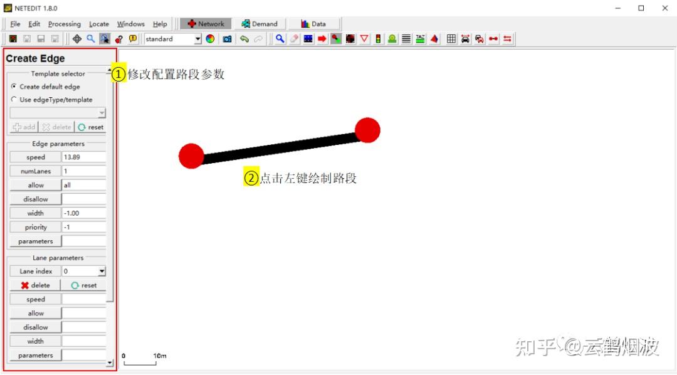Enable the Move mode red arrow icon
Screen dimensions: 677x375
coord(322,39)
